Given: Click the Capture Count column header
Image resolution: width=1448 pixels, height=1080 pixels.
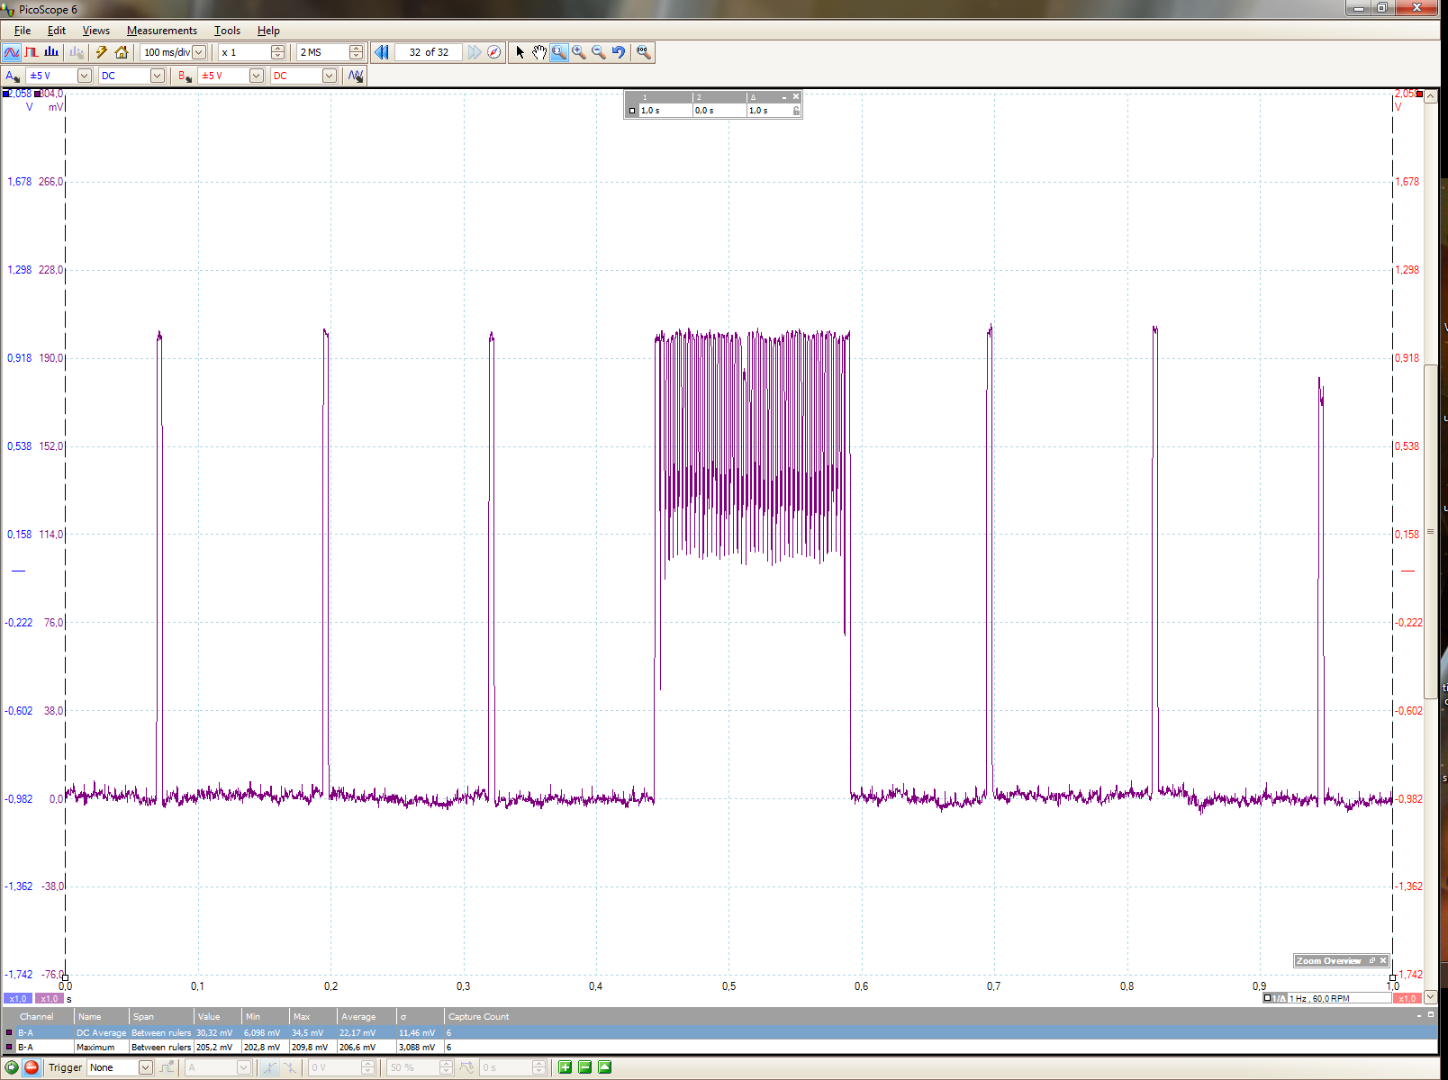Looking at the screenshot, I should 478,1017.
